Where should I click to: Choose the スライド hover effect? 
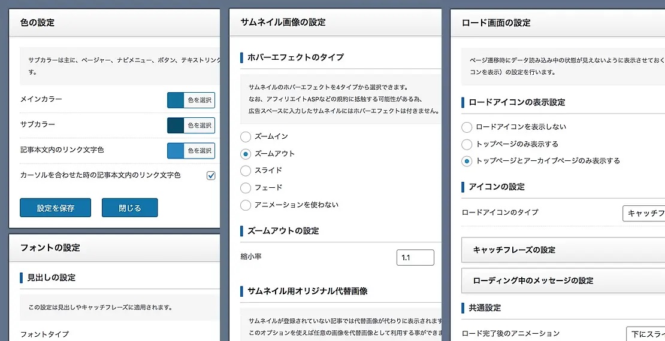[x=246, y=170]
